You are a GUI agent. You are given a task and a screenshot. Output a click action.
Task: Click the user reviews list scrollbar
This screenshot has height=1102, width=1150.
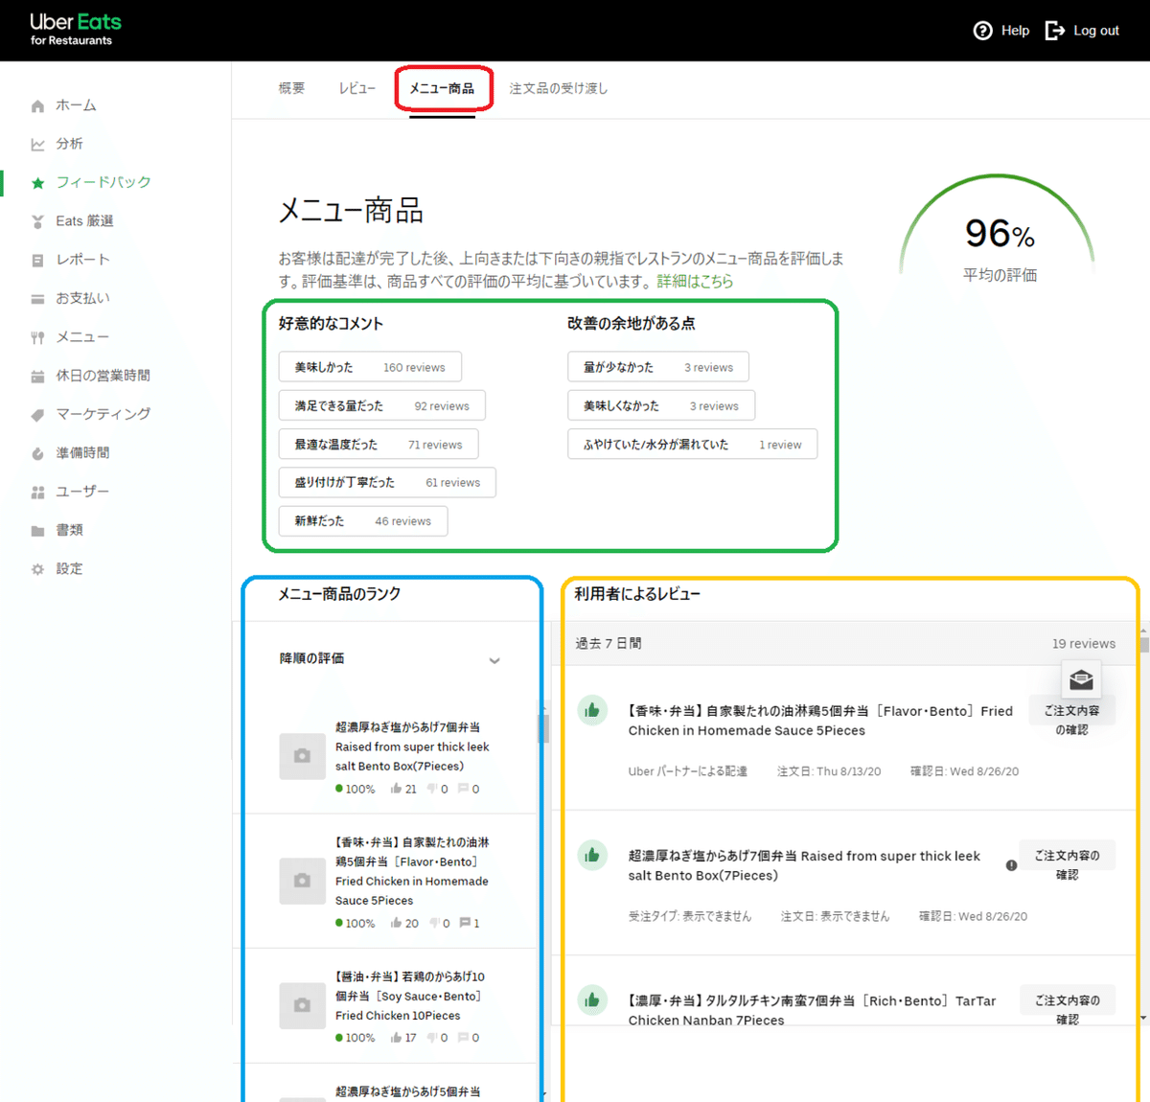[1143, 643]
